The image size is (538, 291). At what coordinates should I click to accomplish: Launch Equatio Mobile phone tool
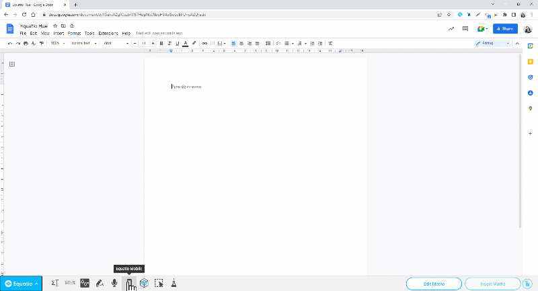coord(129,283)
